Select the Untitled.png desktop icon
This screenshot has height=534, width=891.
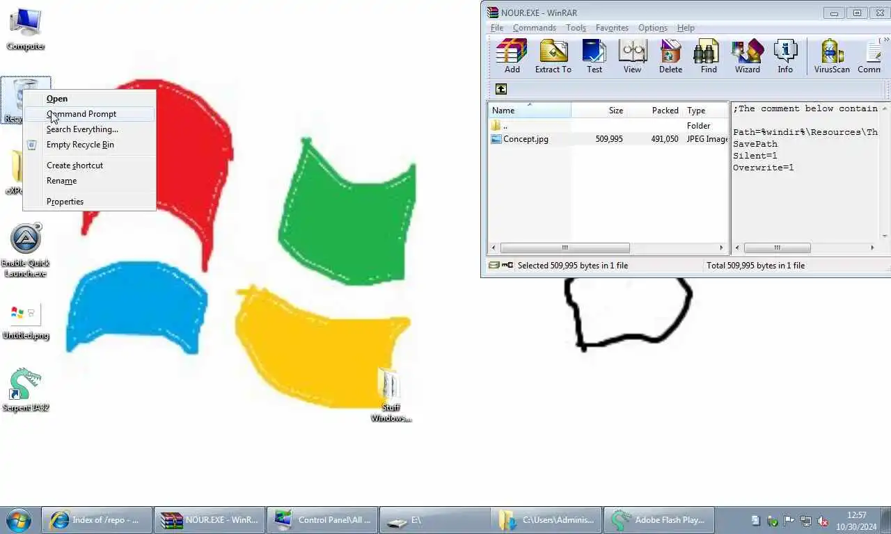(26, 321)
